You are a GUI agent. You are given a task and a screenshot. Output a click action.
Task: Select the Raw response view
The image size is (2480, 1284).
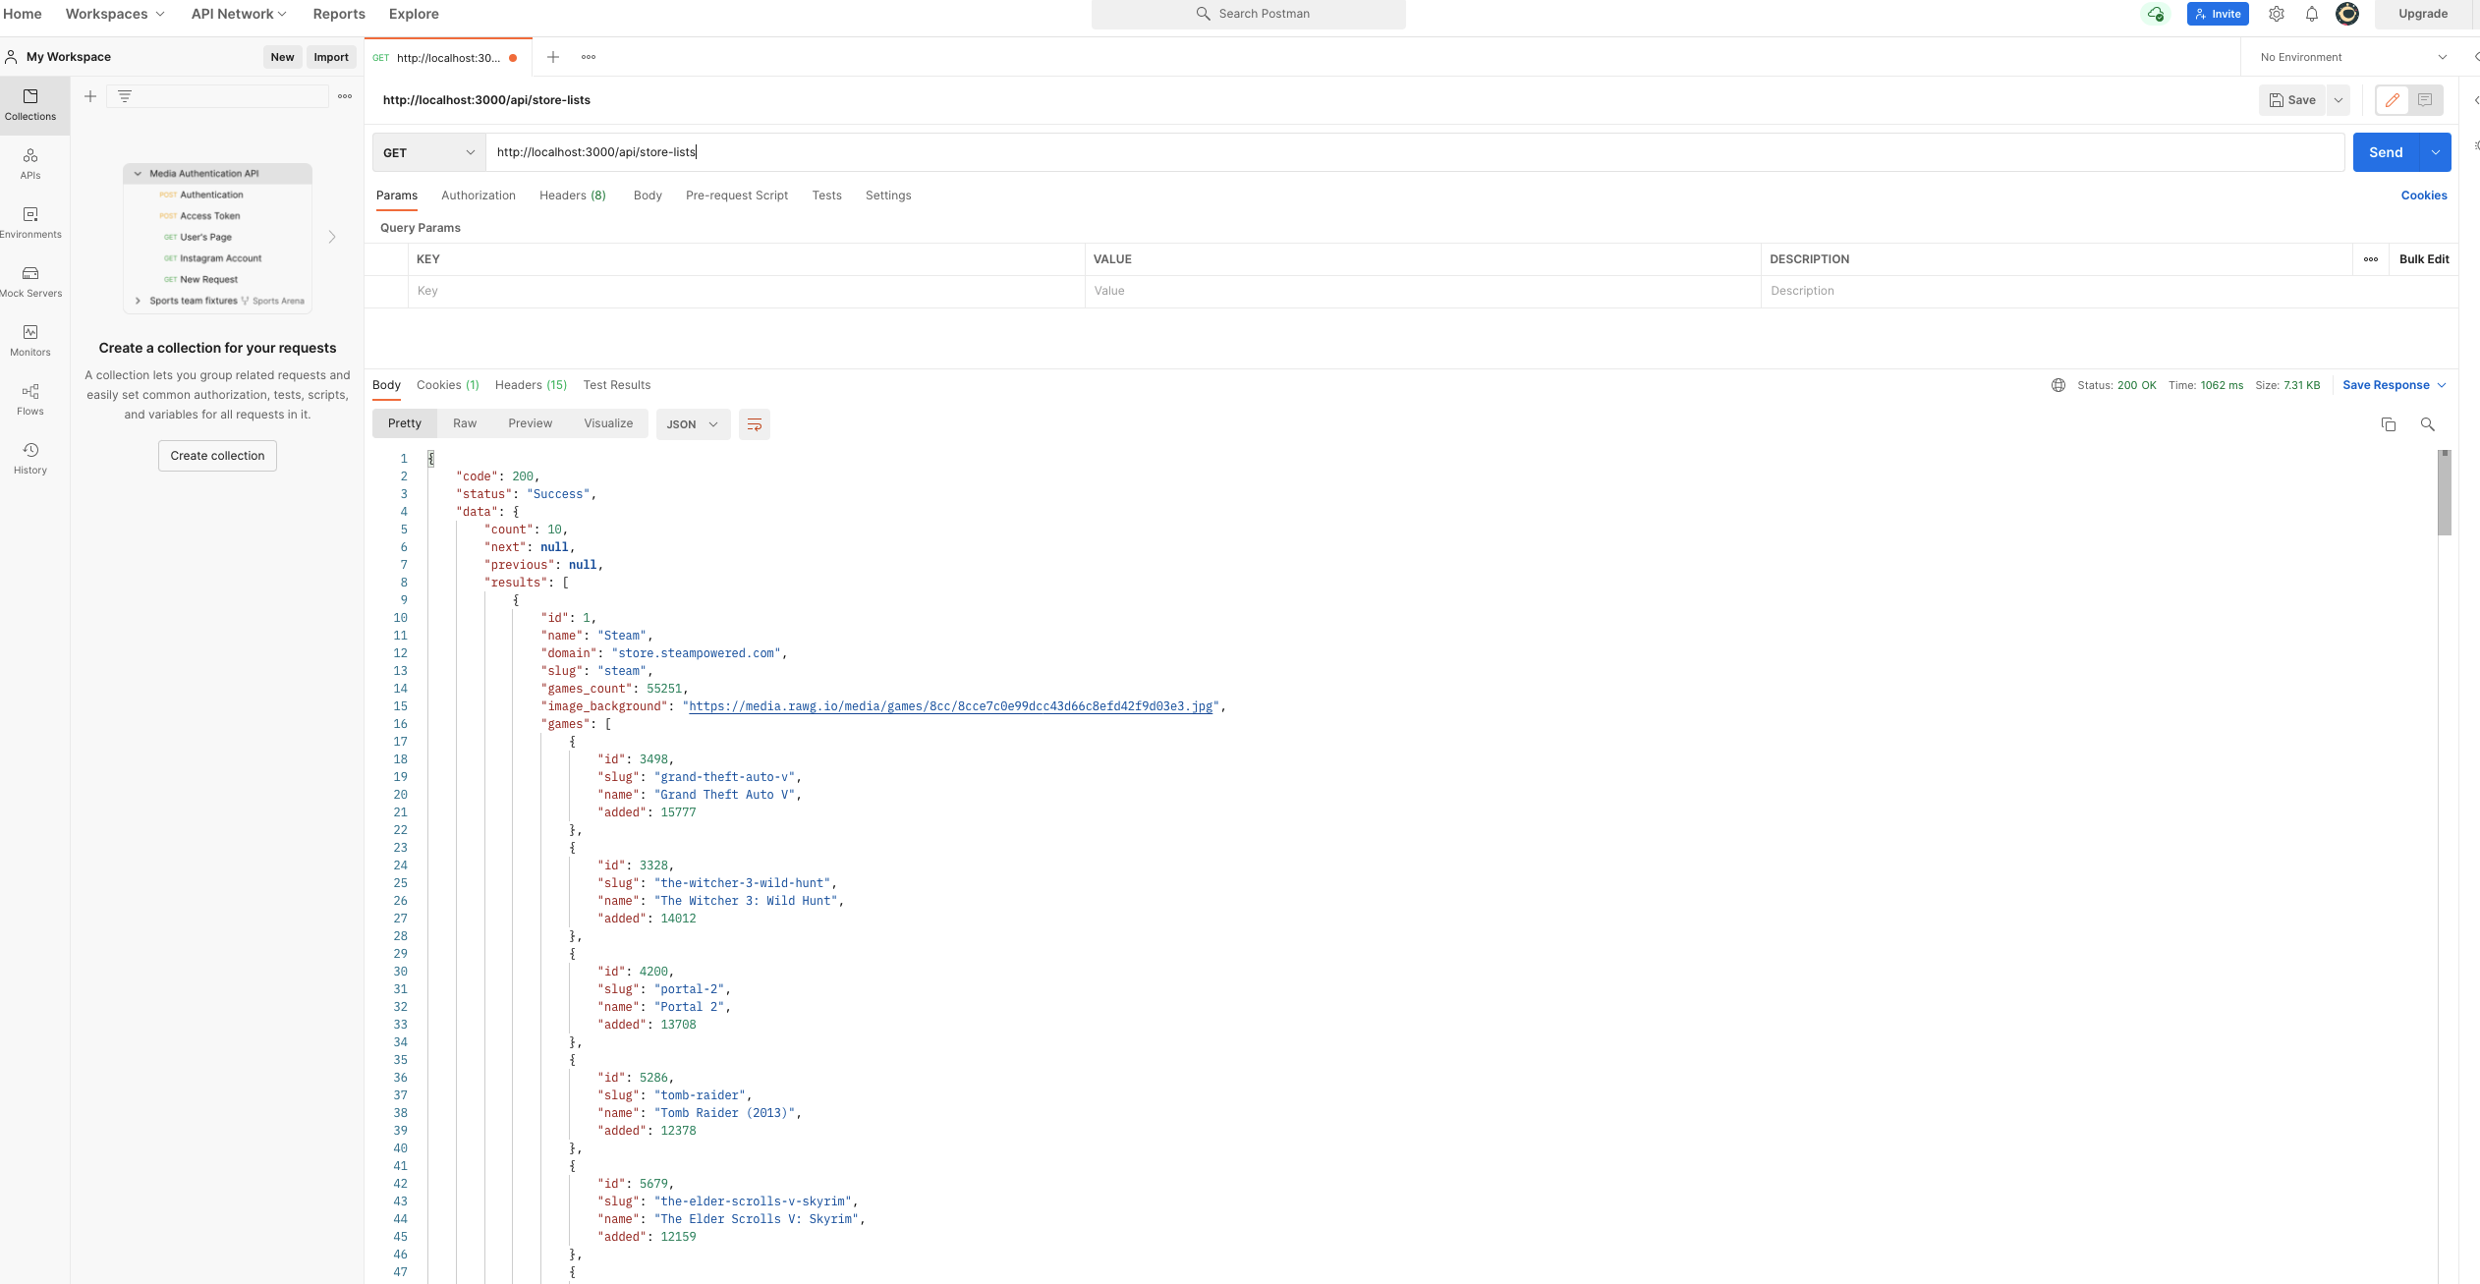(x=465, y=423)
